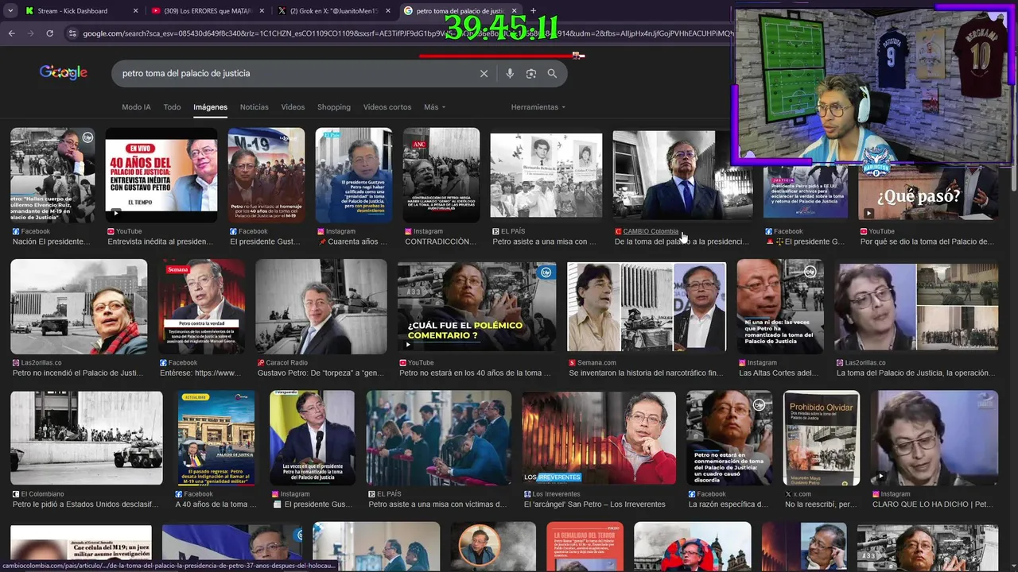The height and width of the screenshot is (572, 1018).
Task: Open the ¿Cuál fue el polémico comentario? thumbnail
Action: (476, 307)
